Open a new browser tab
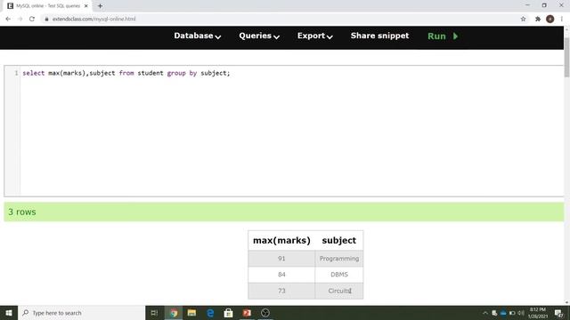 [x=100, y=6]
